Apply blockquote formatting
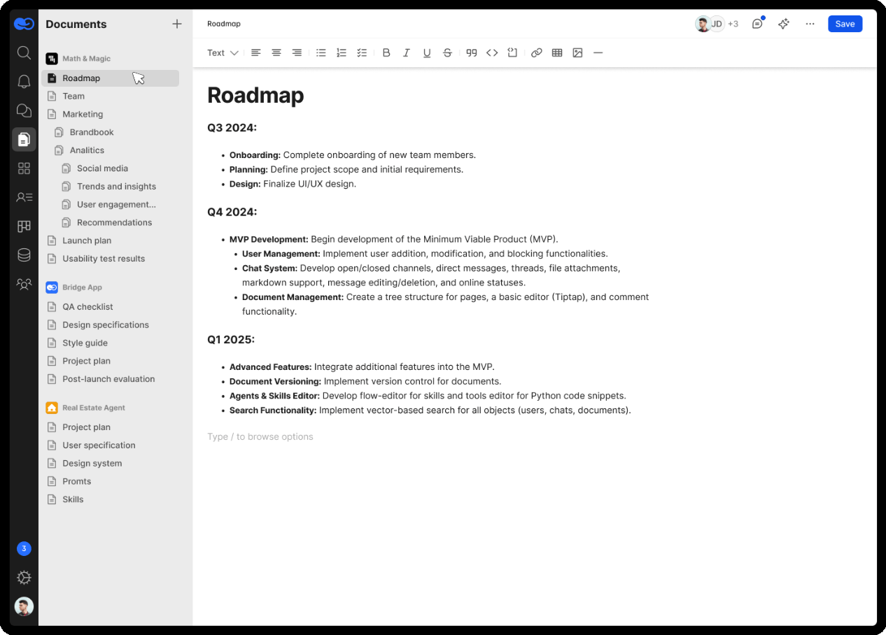The image size is (886, 635). pos(472,52)
